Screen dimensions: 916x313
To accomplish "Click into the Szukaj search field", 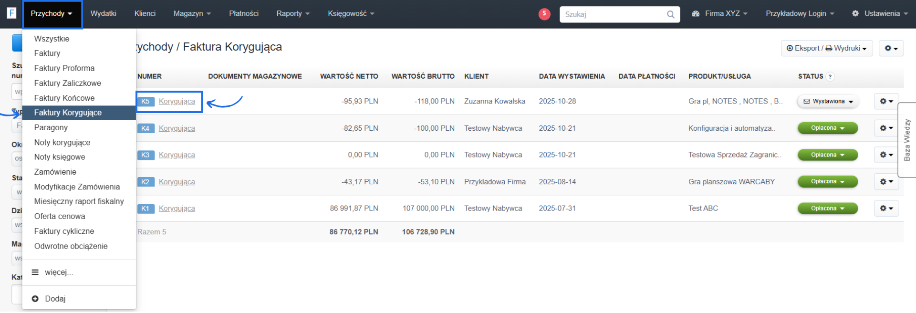I will pyautogui.click(x=613, y=14).
